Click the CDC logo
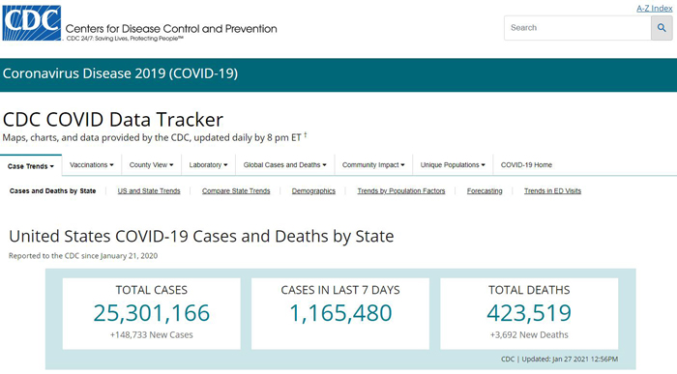 32,23
